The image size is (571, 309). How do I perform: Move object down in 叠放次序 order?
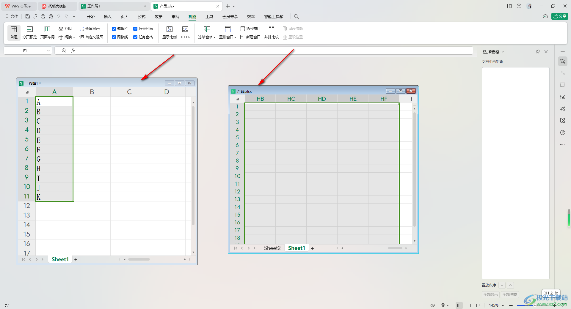502,285
